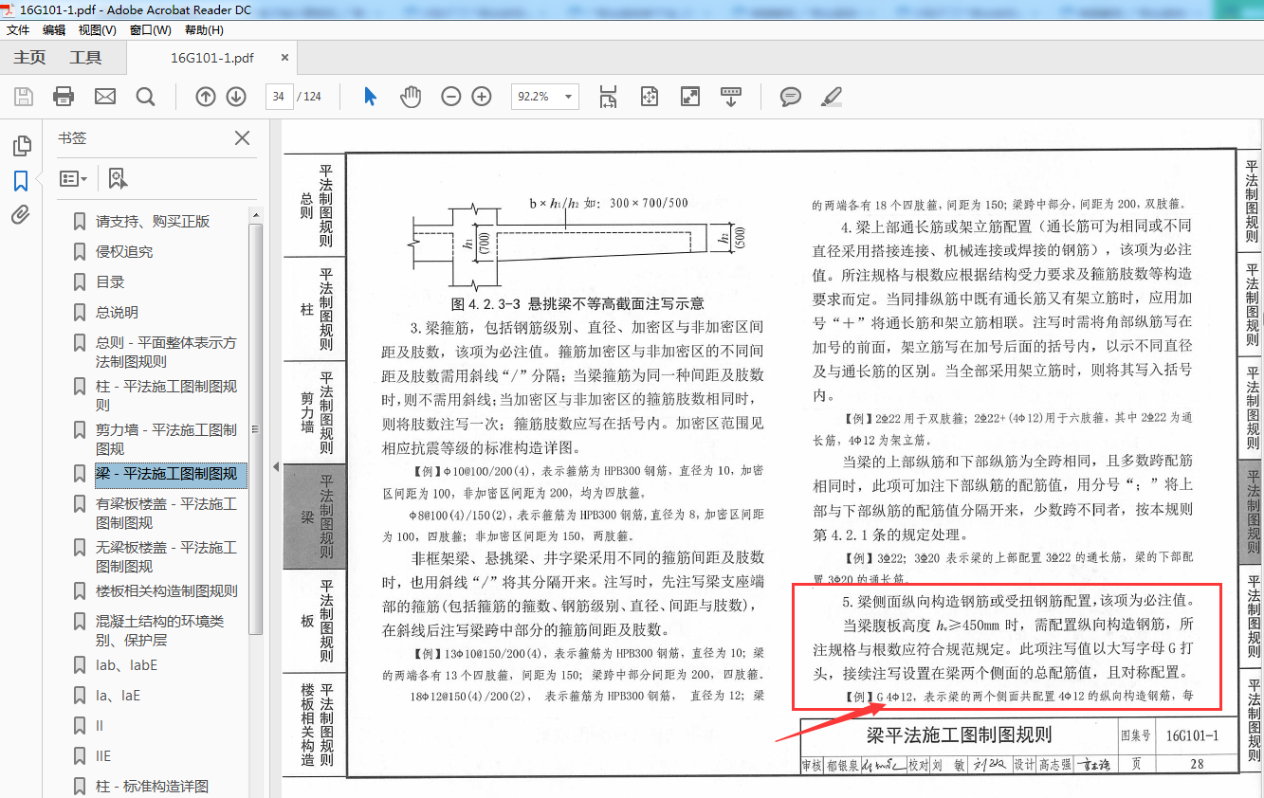Open the 视图(V) menu
The image size is (1264, 798).
point(97,29)
